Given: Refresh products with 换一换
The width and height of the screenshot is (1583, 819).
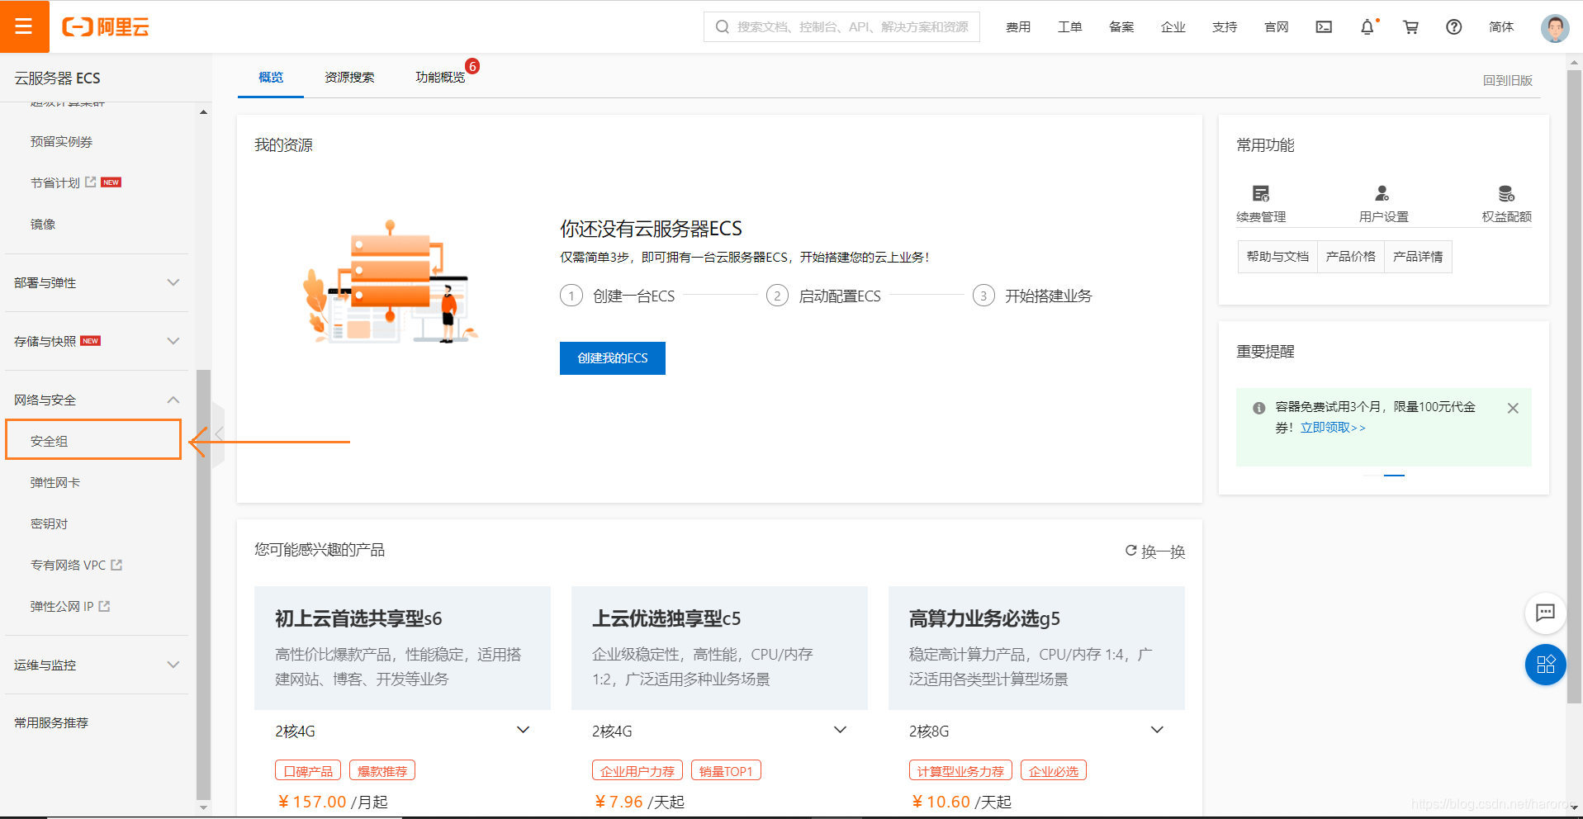Looking at the screenshot, I should pyautogui.click(x=1155, y=552).
